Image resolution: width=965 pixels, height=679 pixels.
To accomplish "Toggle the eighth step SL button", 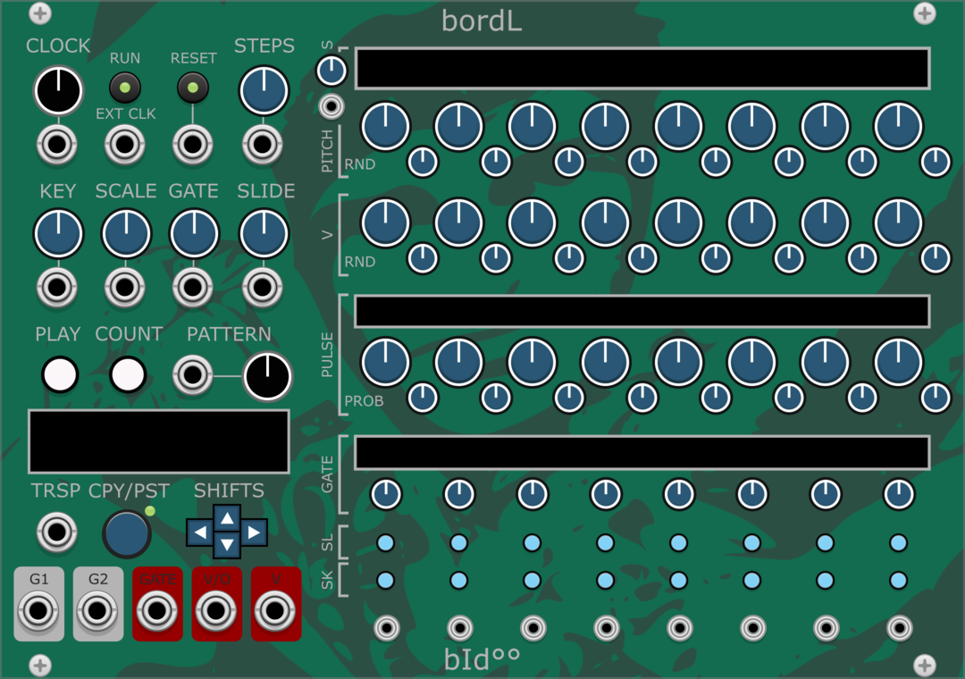I will tap(899, 543).
